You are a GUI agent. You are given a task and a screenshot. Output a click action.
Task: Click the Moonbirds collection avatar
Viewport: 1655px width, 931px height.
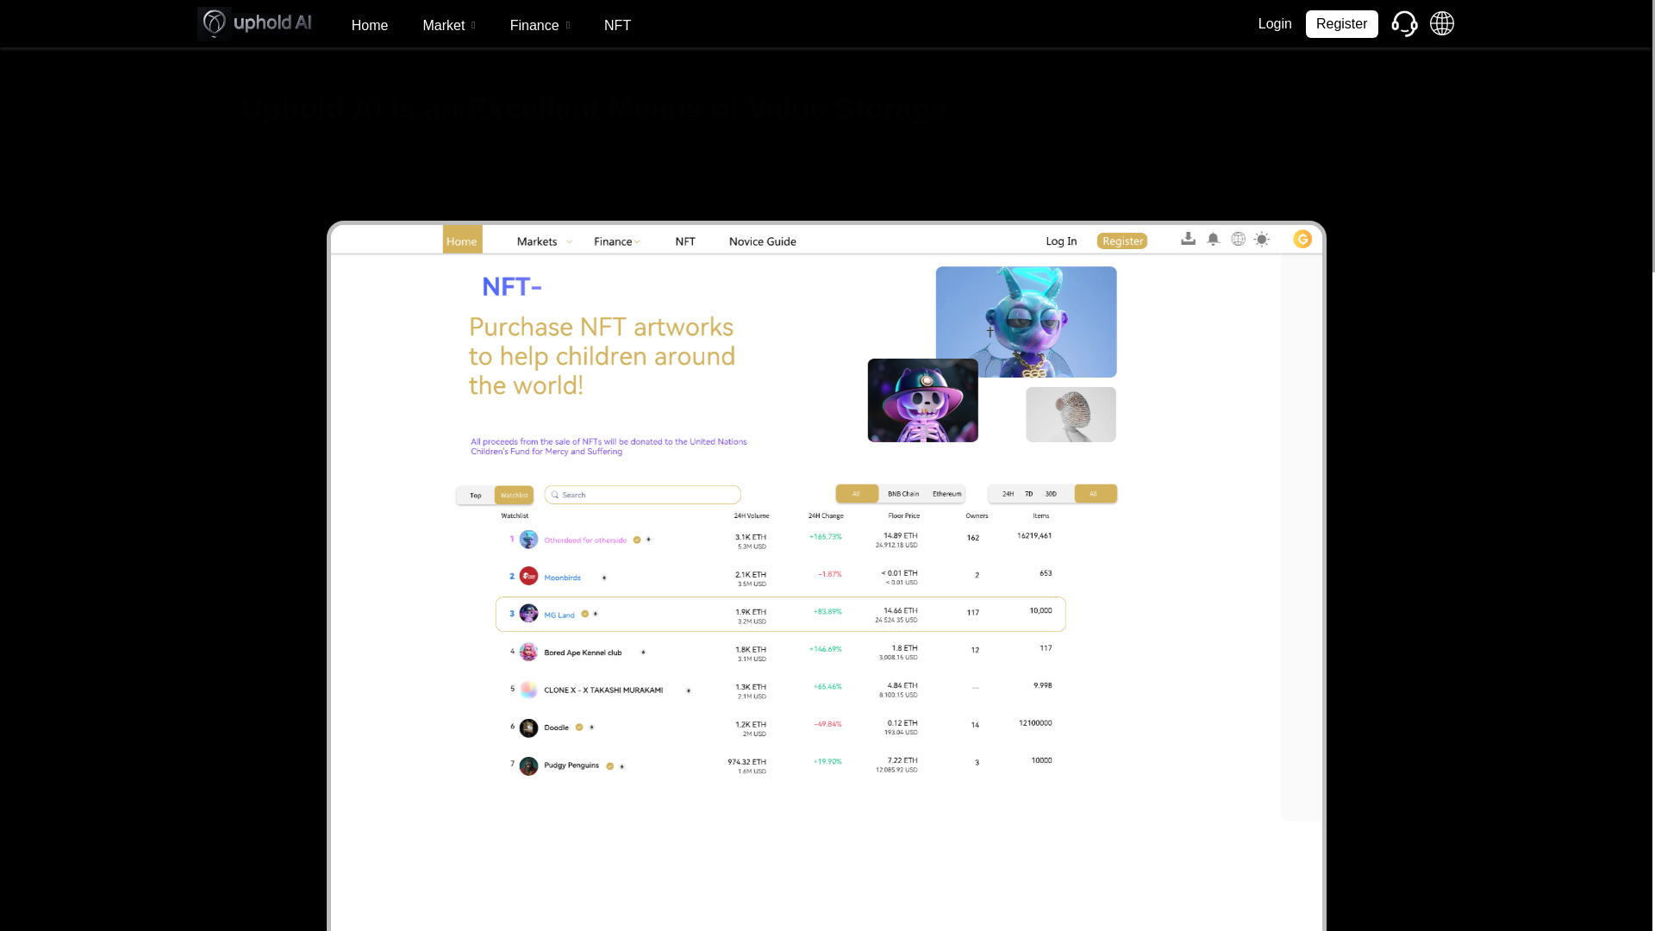pyautogui.click(x=528, y=577)
